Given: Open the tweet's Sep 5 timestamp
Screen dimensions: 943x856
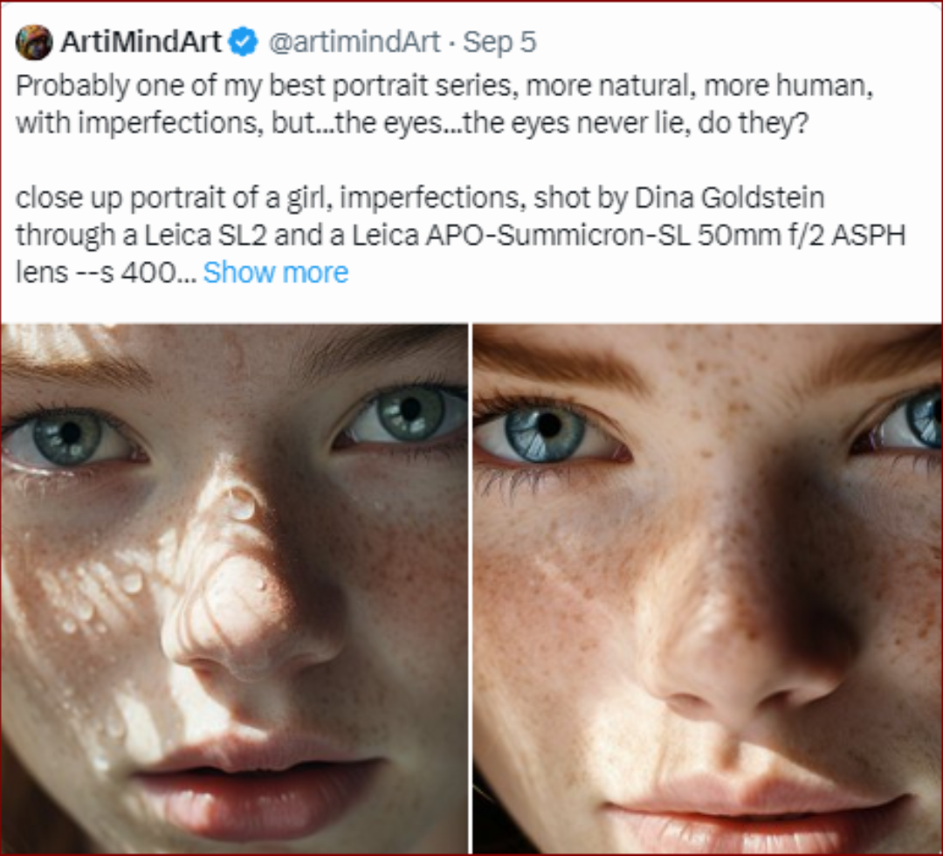Looking at the screenshot, I should (499, 42).
